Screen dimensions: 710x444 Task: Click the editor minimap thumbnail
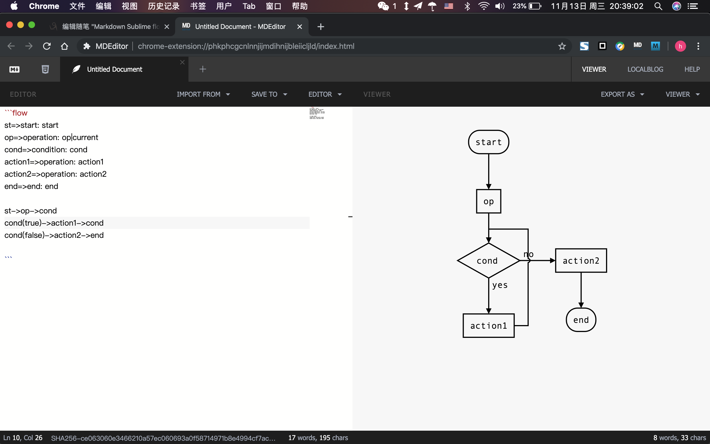pos(317,113)
